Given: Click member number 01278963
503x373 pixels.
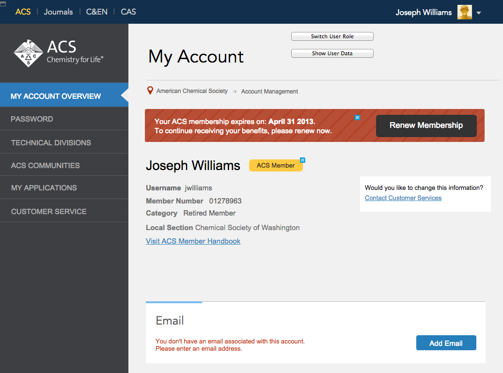Looking at the screenshot, I should [x=225, y=201].
